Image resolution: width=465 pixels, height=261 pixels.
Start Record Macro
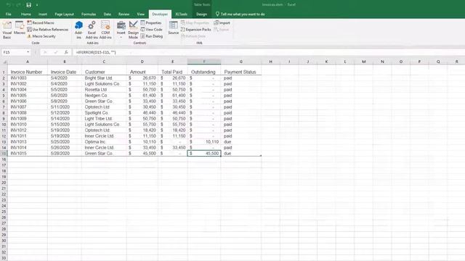coord(41,22)
